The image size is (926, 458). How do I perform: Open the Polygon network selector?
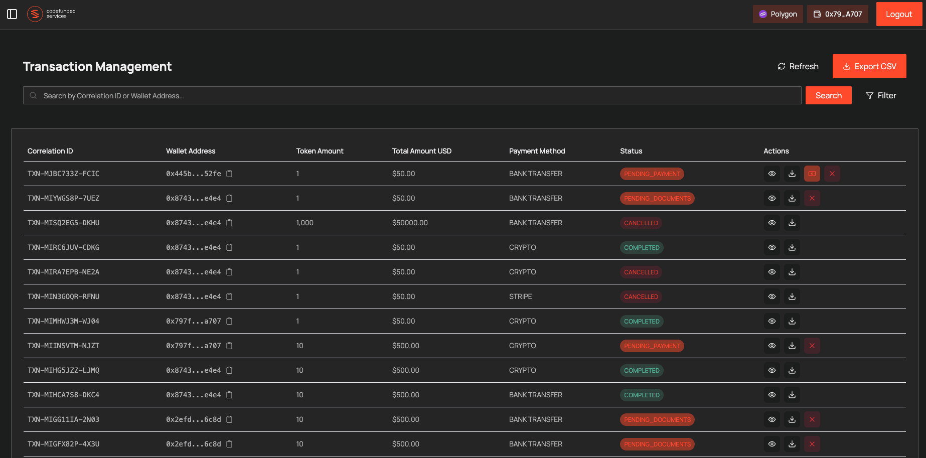[x=778, y=14]
